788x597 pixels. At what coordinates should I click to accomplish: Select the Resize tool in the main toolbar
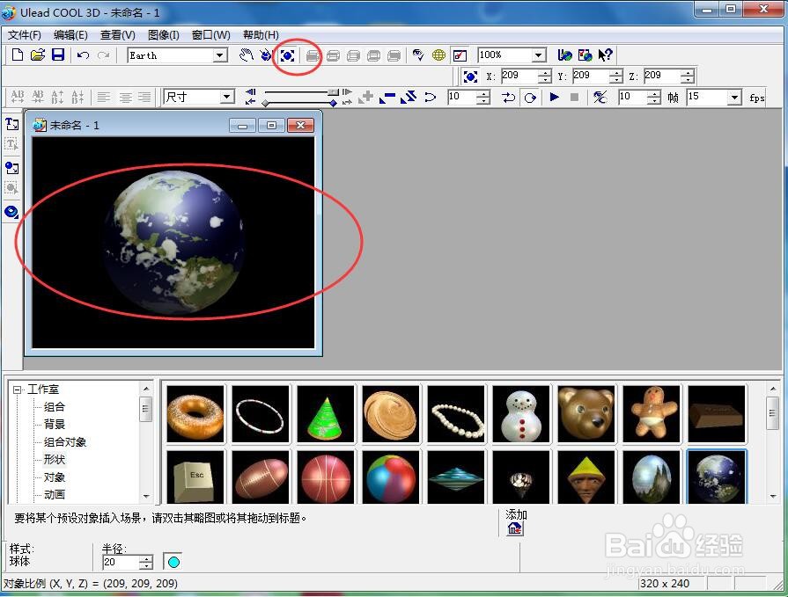coord(287,55)
